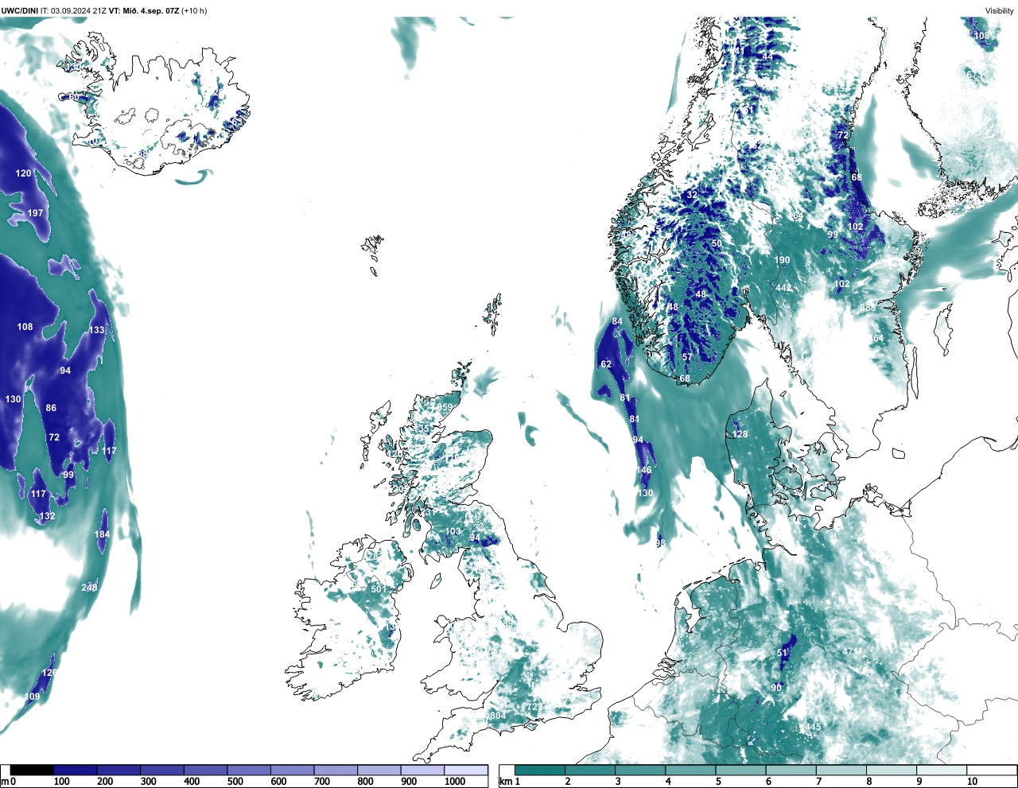Click the map value 32 in Norway

tap(692, 195)
